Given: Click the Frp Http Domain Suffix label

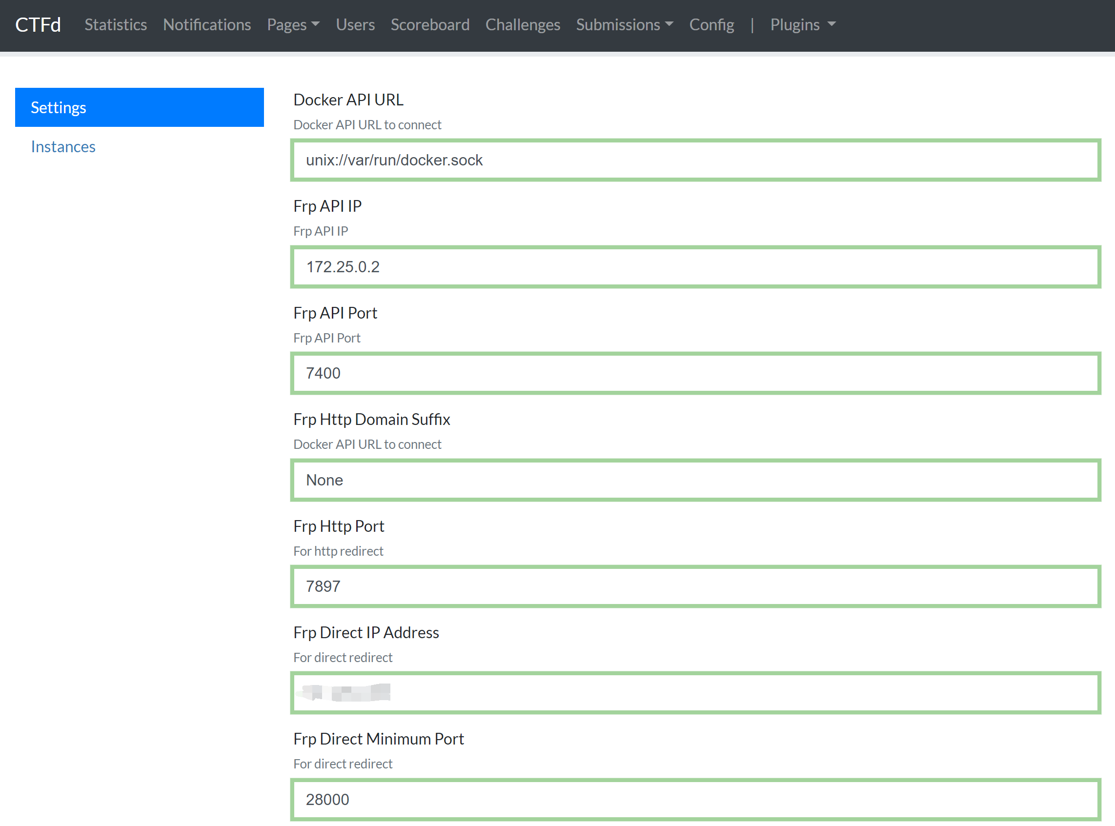Looking at the screenshot, I should (x=371, y=419).
